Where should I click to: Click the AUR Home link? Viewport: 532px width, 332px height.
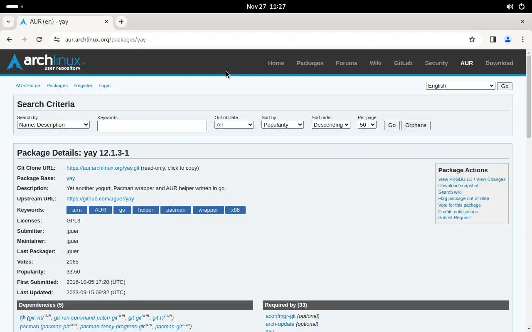(28, 85)
